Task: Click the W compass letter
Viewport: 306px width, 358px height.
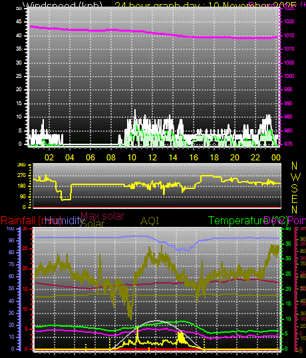Action: [296, 177]
